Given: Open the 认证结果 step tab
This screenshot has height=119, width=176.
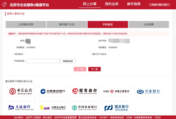Looking at the screenshot, I should (x=149, y=24).
